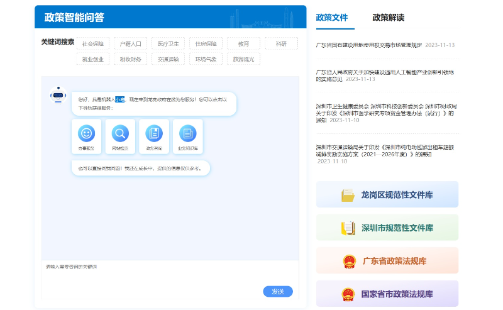Viewport: 503px width, 310px height.
Task: Focus the keyword question input box
Action: [151, 277]
